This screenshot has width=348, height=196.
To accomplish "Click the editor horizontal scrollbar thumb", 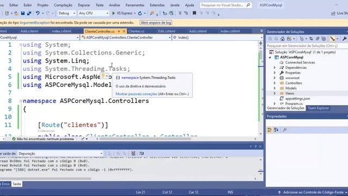I will coord(145,139).
